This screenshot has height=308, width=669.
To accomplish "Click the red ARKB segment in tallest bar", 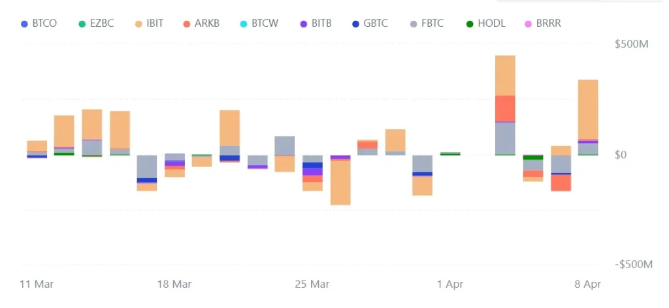I will [505, 108].
